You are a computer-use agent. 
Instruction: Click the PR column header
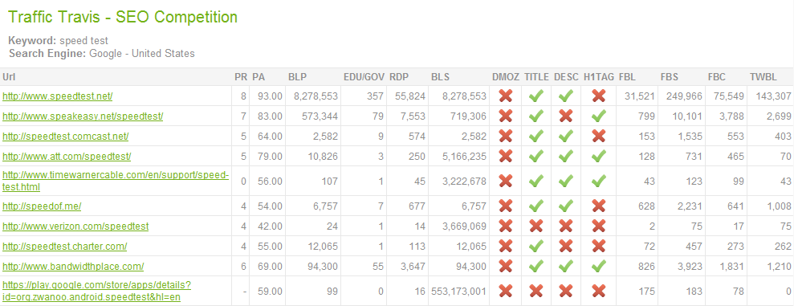pyautogui.click(x=241, y=77)
